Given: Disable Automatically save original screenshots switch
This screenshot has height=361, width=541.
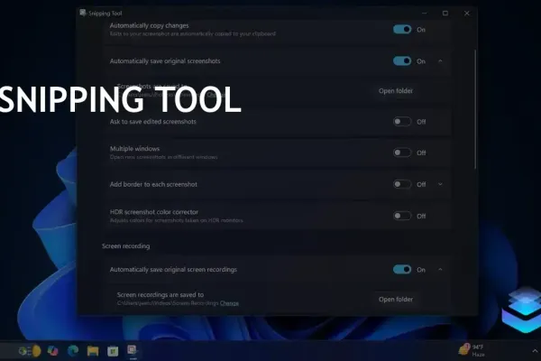Looking at the screenshot, I should 402,61.
